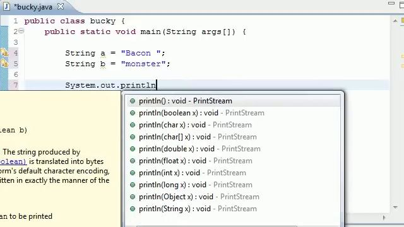Click the variable a on line 4
The height and width of the screenshot is (227, 404).
(x=103, y=53)
